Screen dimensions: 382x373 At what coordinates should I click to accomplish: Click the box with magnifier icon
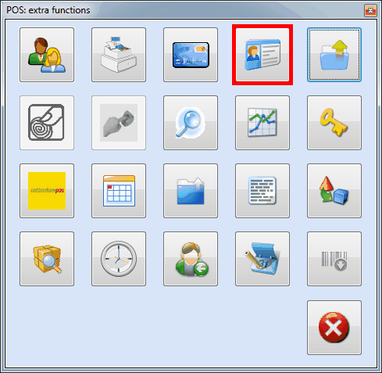pyautogui.click(x=47, y=259)
